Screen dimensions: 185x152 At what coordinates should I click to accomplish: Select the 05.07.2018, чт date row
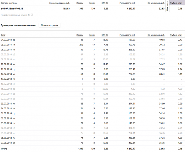tap(8, 45)
